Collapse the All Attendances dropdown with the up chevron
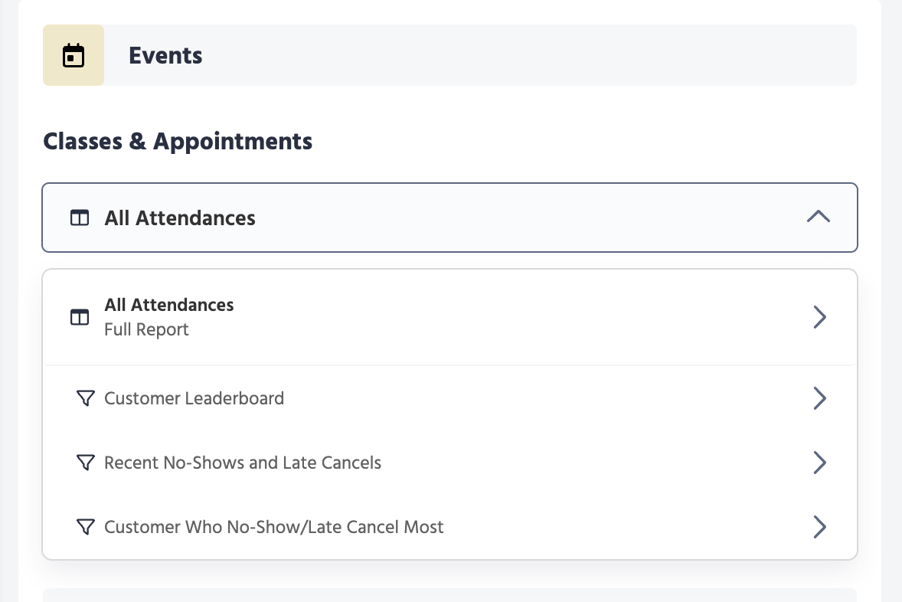 pyautogui.click(x=819, y=217)
